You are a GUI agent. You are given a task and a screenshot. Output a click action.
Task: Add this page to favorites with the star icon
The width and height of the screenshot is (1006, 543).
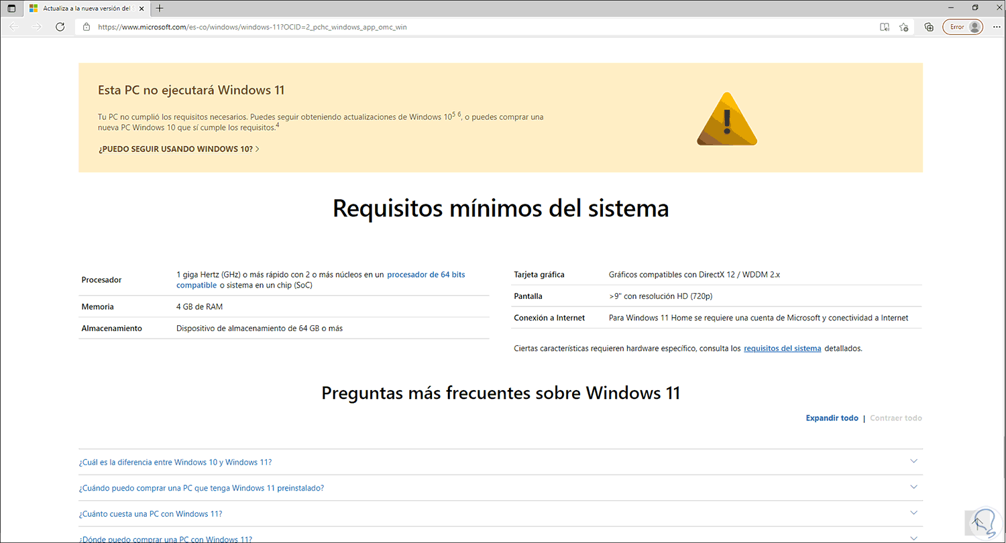904,27
